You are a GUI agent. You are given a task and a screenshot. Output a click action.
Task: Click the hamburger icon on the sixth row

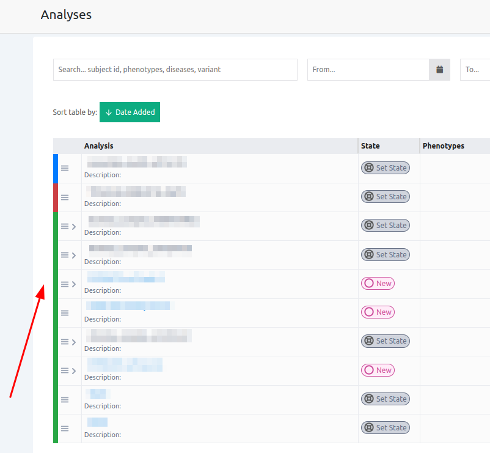65,313
